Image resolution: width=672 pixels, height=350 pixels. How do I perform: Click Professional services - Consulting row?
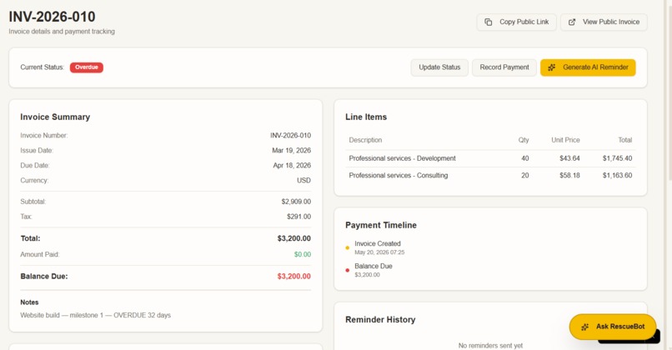[490, 175]
